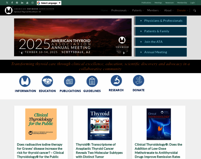Expand the Professionals menu
The image size is (201, 159).
click(120, 10)
